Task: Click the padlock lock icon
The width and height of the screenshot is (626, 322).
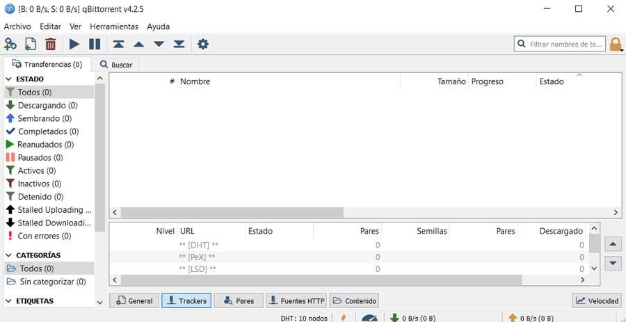Action: click(x=616, y=45)
